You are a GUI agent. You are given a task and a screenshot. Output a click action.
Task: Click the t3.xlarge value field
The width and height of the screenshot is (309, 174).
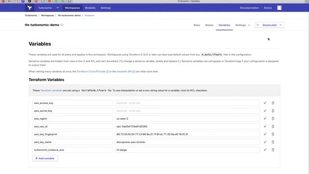tap(187, 150)
